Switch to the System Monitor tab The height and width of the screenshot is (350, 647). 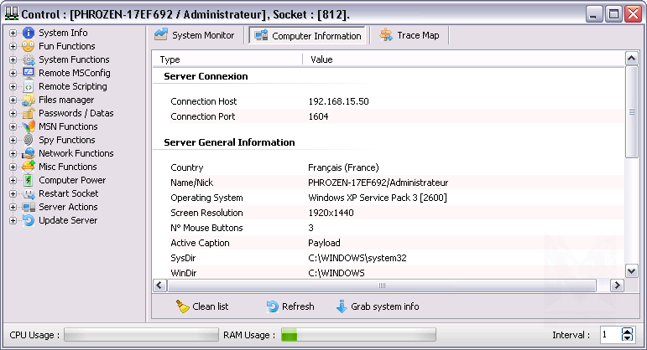196,35
